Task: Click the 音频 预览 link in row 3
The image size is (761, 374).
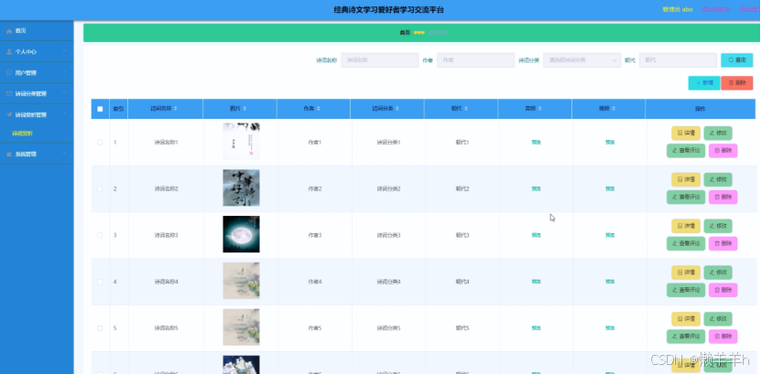Action: tap(536, 235)
